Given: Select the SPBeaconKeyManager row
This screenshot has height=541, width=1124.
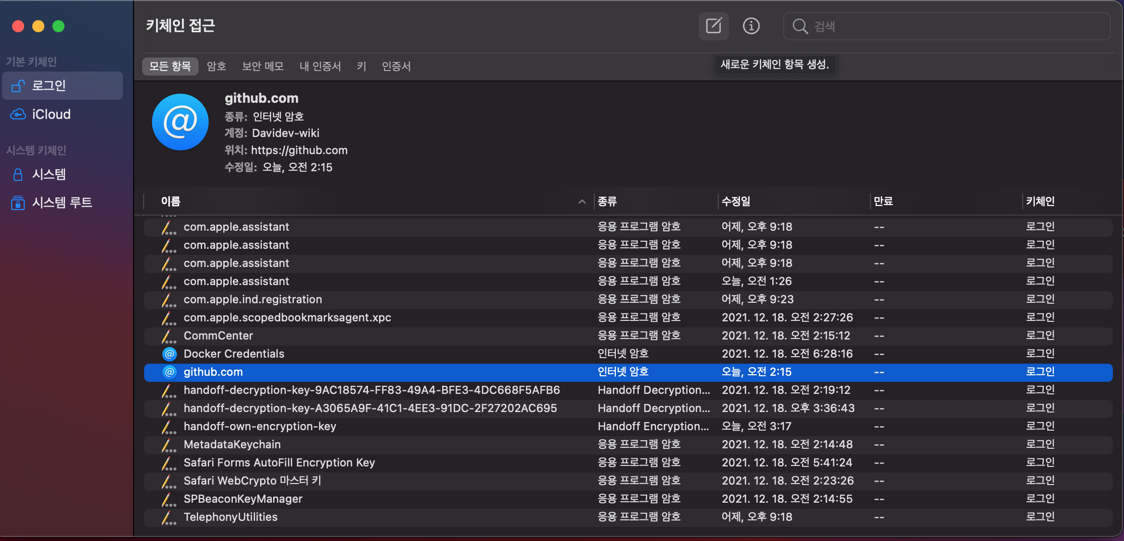Looking at the screenshot, I should [x=628, y=499].
